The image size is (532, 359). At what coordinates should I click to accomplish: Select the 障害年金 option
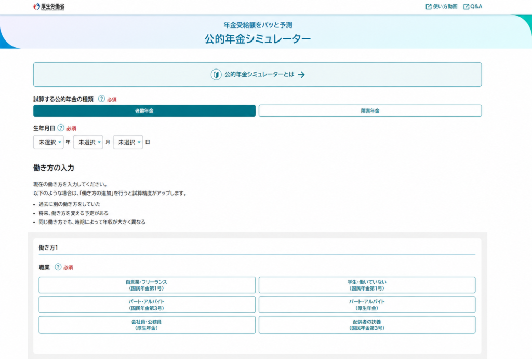pos(370,111)
